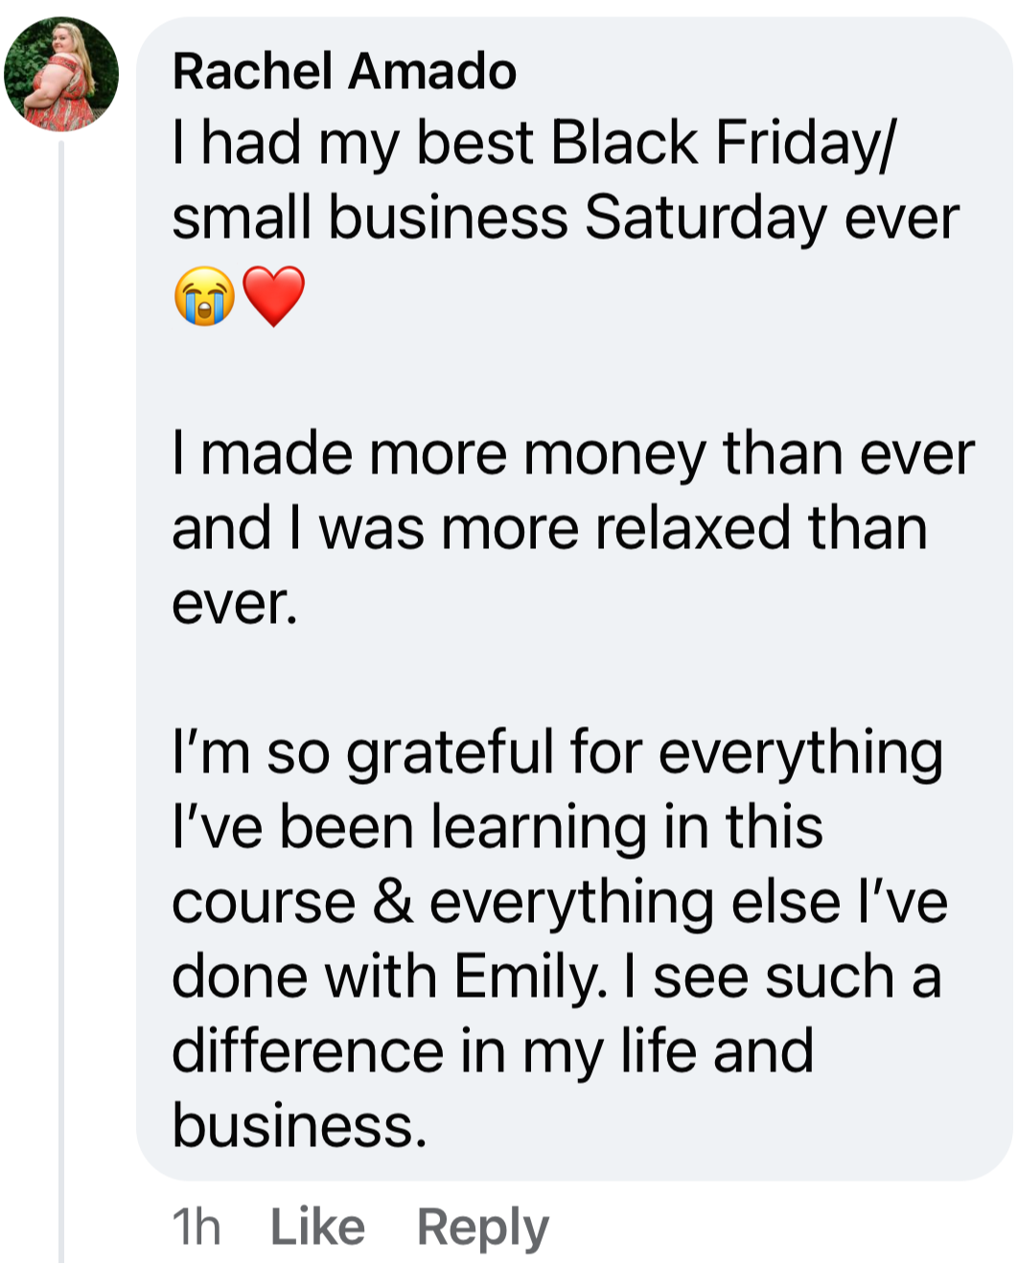Image resolution: width=1018 pixels, height=1264 pixels.
Task: Click the red heart emoji
Action: (x=274, y=296)
